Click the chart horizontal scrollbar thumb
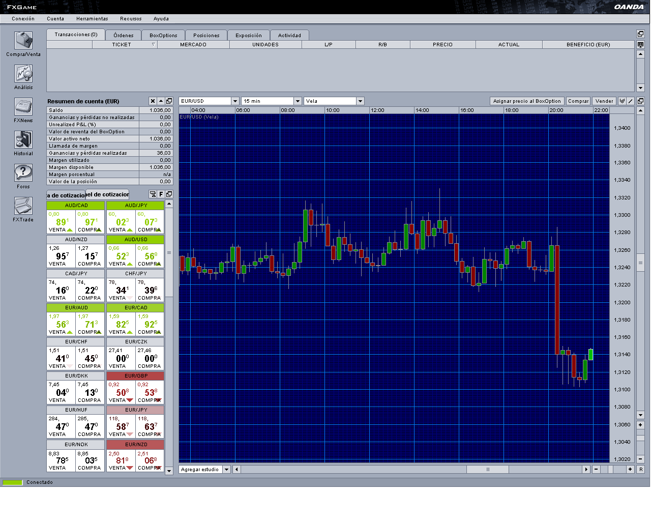This screenshot has height=521, width=651. click(x=487, y=470)
